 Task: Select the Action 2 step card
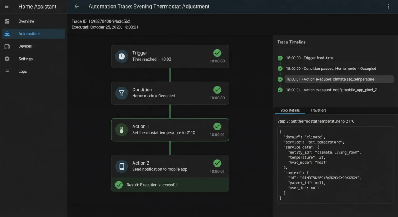coord(170,167)
